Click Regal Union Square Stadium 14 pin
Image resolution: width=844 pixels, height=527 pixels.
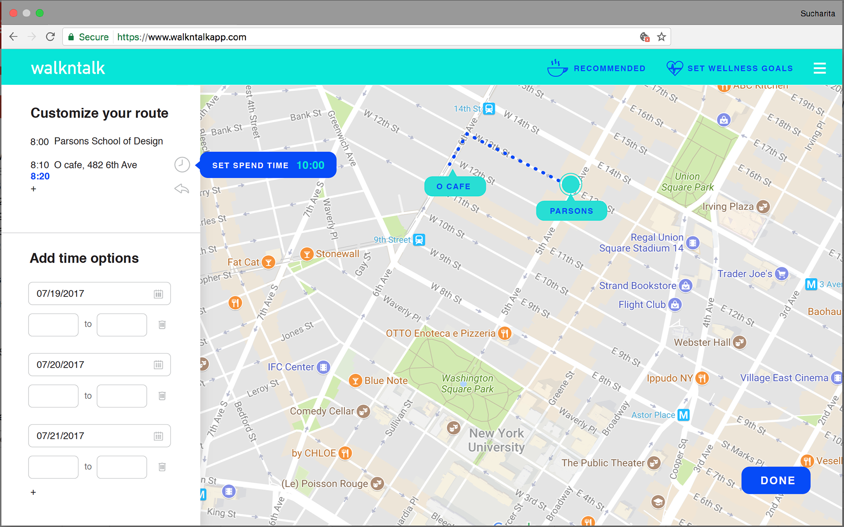tap(693, 243)
